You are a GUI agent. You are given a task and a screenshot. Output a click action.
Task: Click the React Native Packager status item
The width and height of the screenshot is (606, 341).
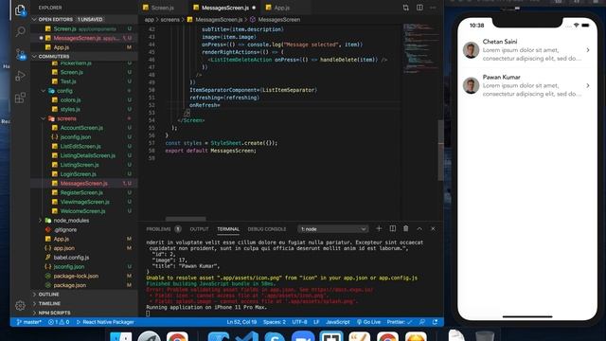coord(105,322)
